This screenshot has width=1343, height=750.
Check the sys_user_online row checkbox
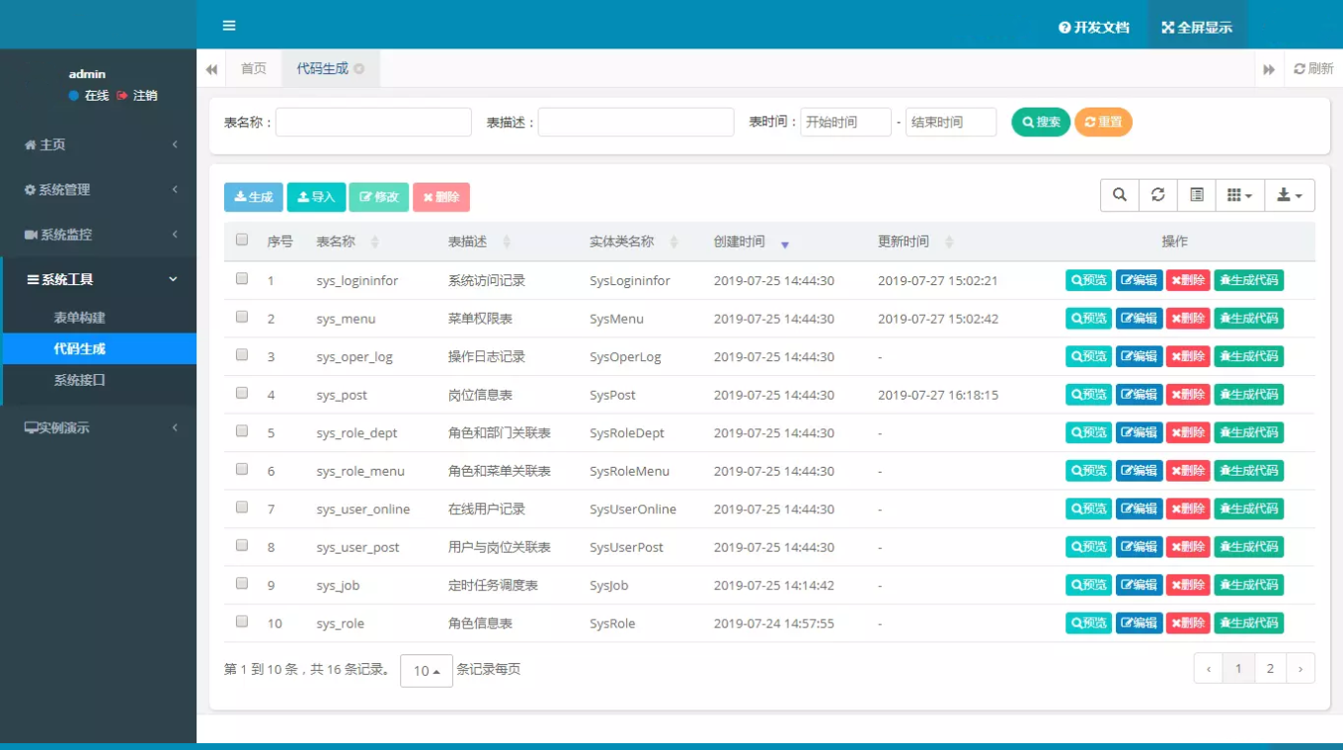(x=242, y=507)
